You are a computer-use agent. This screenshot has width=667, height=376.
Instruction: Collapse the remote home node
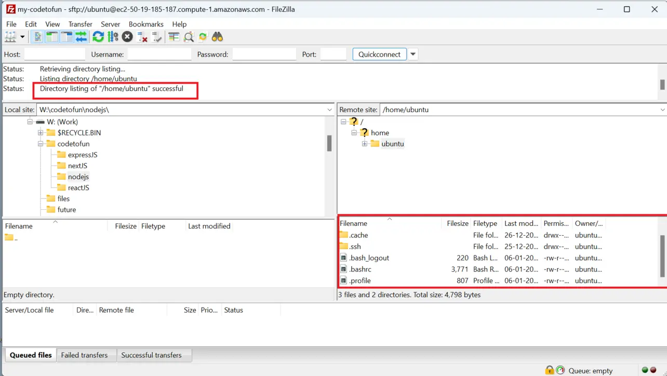point(354,132)
